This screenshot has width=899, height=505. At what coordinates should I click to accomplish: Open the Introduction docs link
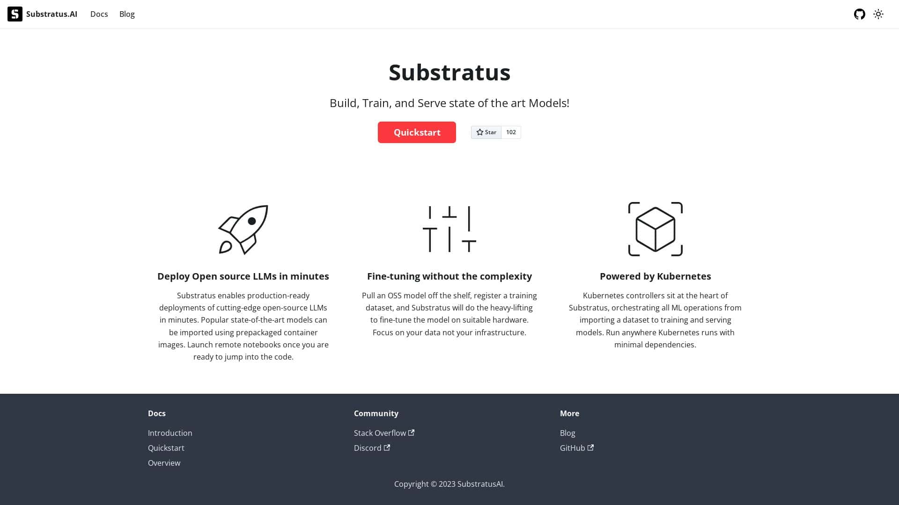[169, 433]
